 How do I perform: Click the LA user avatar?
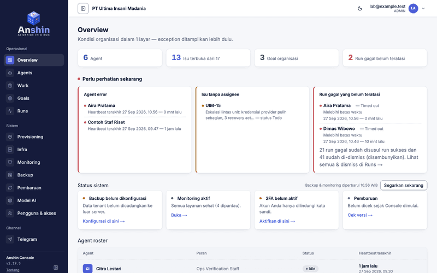[414, 8]
